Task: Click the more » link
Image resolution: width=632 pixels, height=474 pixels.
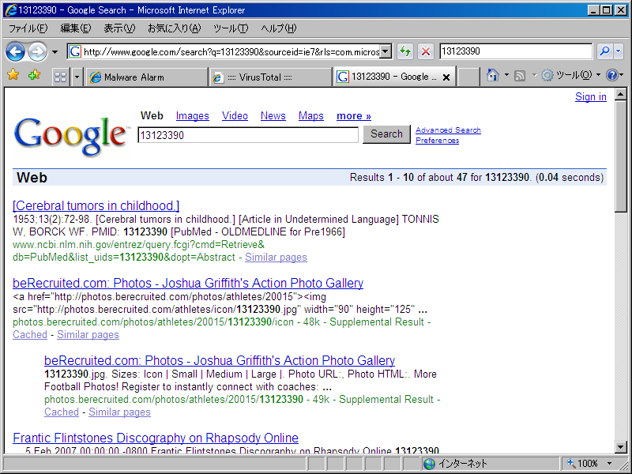Action: [353, 116]
